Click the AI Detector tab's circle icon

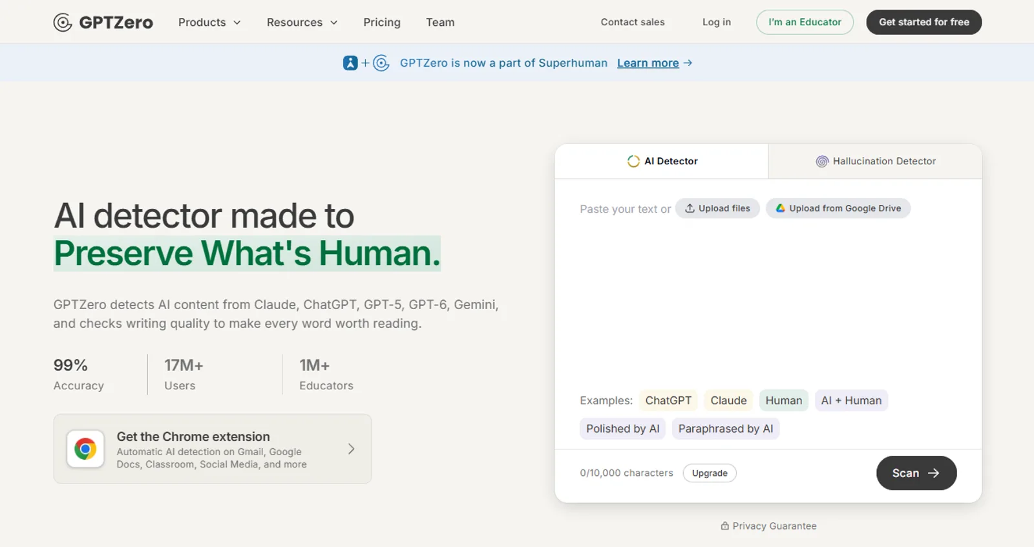(633, 161)
